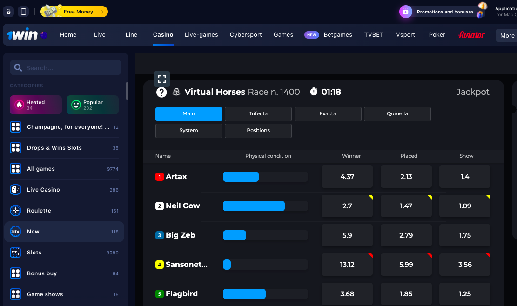Screen dimensions: 517x306
Task: Click the horse icon beside Virtual Horses
Action: click(176, 92)
